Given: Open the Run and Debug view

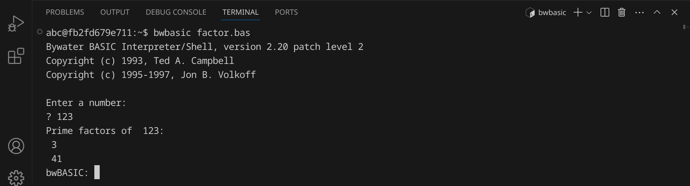Looking at the screenshot, I should pyautogui.click(x=16, y=24).
